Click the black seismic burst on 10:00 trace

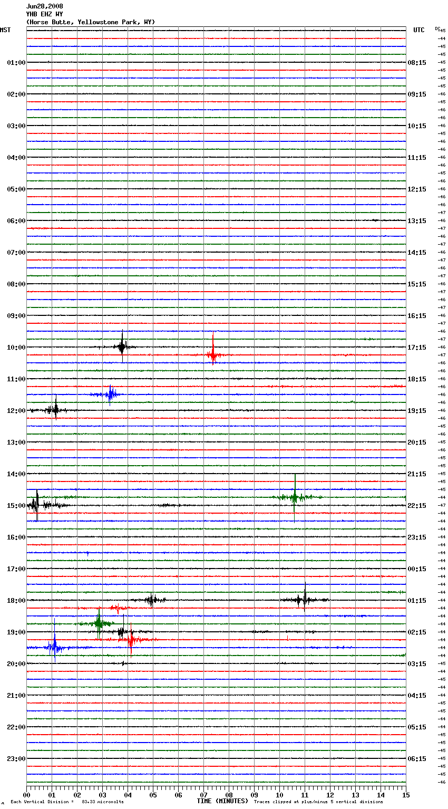click(x=122, y=346)
